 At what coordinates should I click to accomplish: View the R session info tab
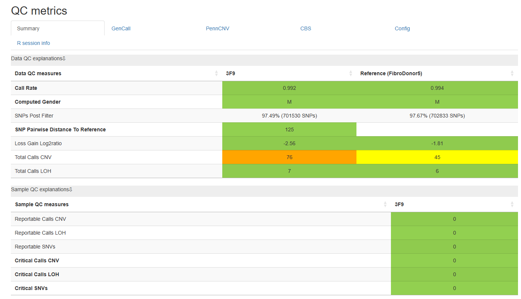(x=33, y=43)
